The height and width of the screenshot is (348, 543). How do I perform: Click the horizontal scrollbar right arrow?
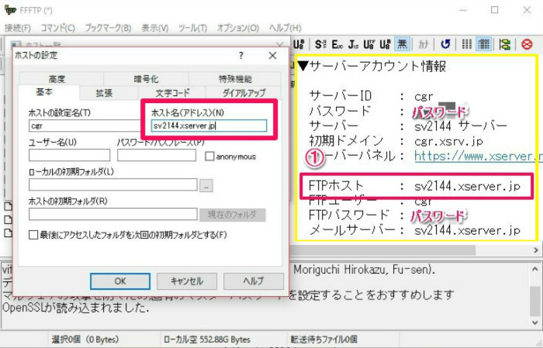[536, 250]
